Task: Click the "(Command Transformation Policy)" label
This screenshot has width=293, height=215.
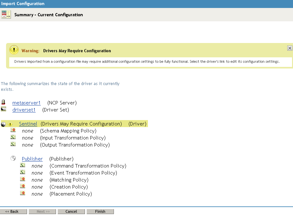Action: coord(88,166)
